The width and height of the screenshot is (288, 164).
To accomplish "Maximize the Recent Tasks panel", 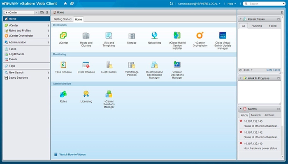I will click(x=279, y=19).
